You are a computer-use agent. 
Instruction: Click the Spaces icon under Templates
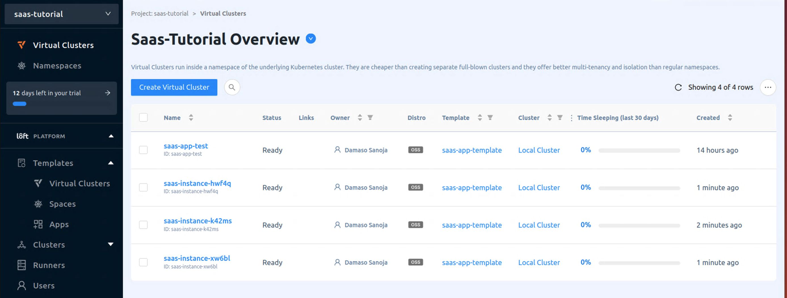pos(38,203)
